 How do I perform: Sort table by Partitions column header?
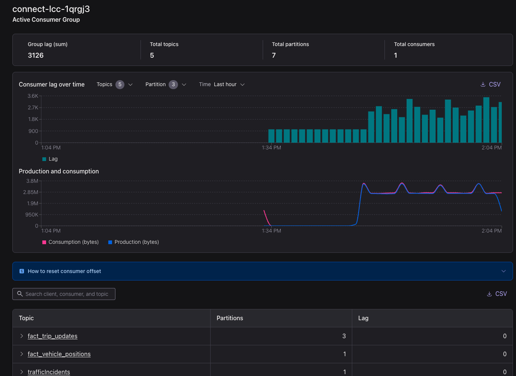point(230,318)
